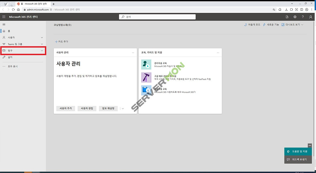The image size is (316, 173).
Task: Expand the Teams 및 그룹 chevron
Action: coord(42,44)
